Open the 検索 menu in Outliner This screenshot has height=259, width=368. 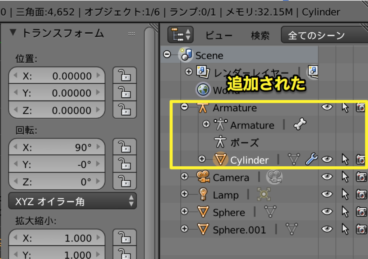tap(260, 36)
